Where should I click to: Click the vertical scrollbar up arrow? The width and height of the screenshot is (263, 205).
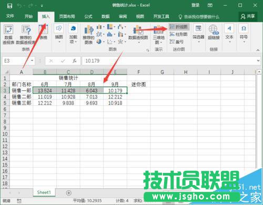(259, 72)
